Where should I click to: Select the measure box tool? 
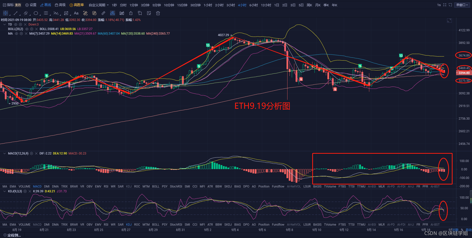(66, 13)
